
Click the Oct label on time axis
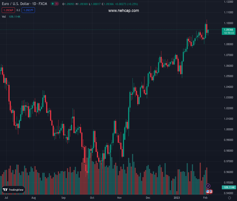coord(92,198)
